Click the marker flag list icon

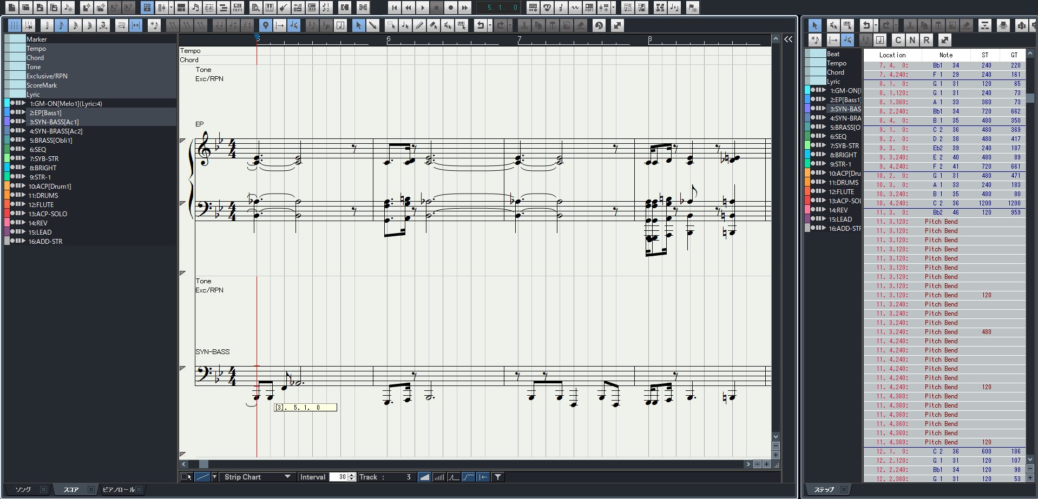(x=692, y=8)
